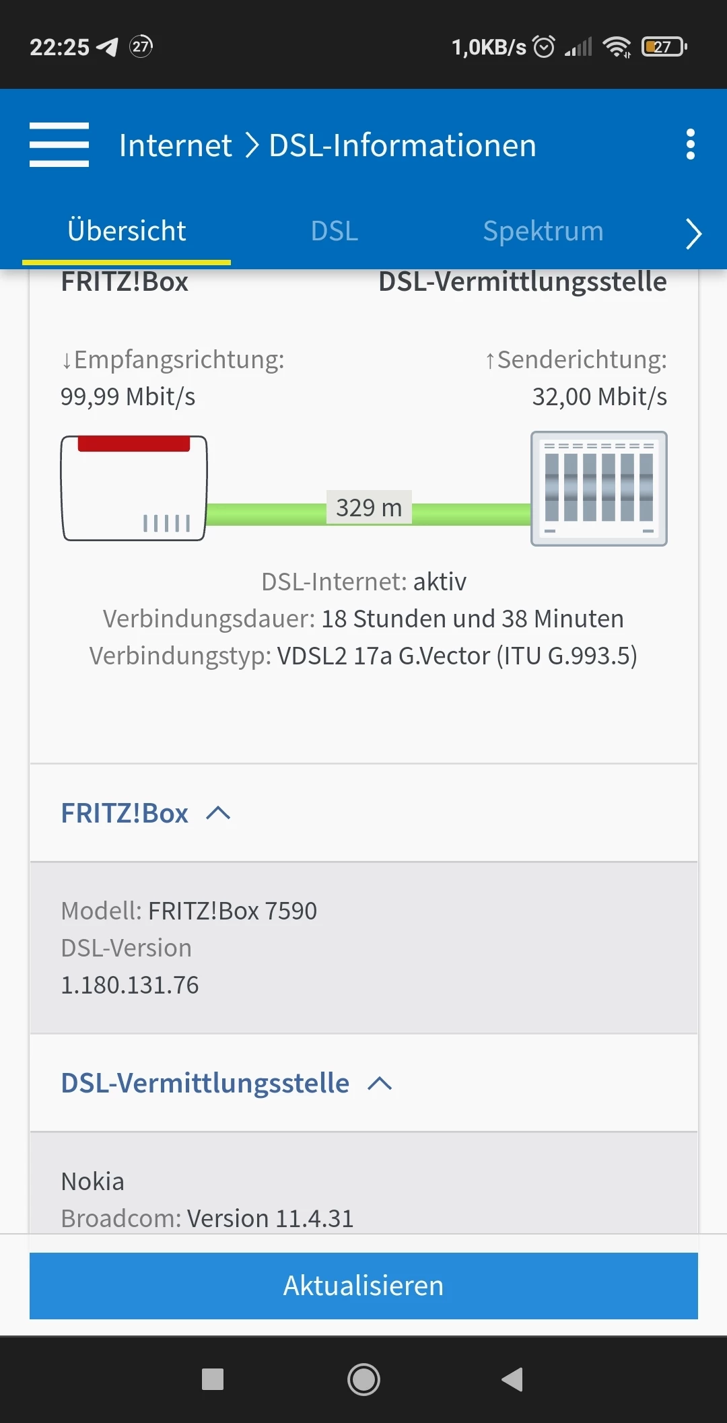Tap the battery indicator in status bar

point(664,46)
